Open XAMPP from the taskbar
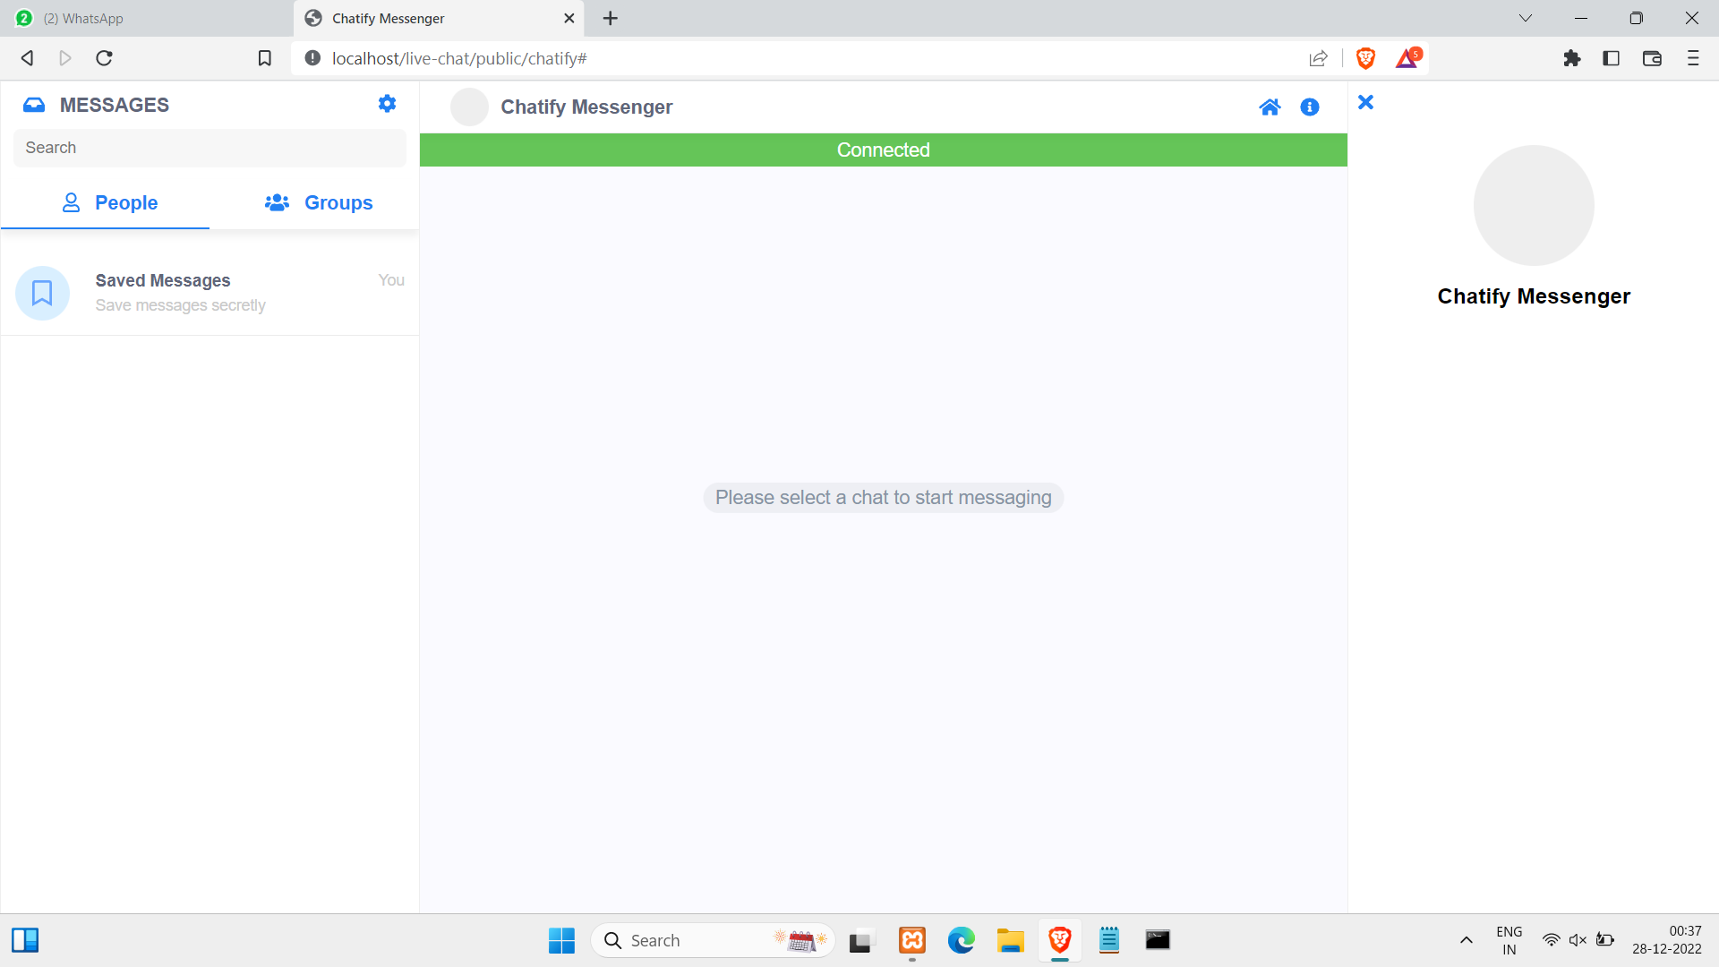 912,940
